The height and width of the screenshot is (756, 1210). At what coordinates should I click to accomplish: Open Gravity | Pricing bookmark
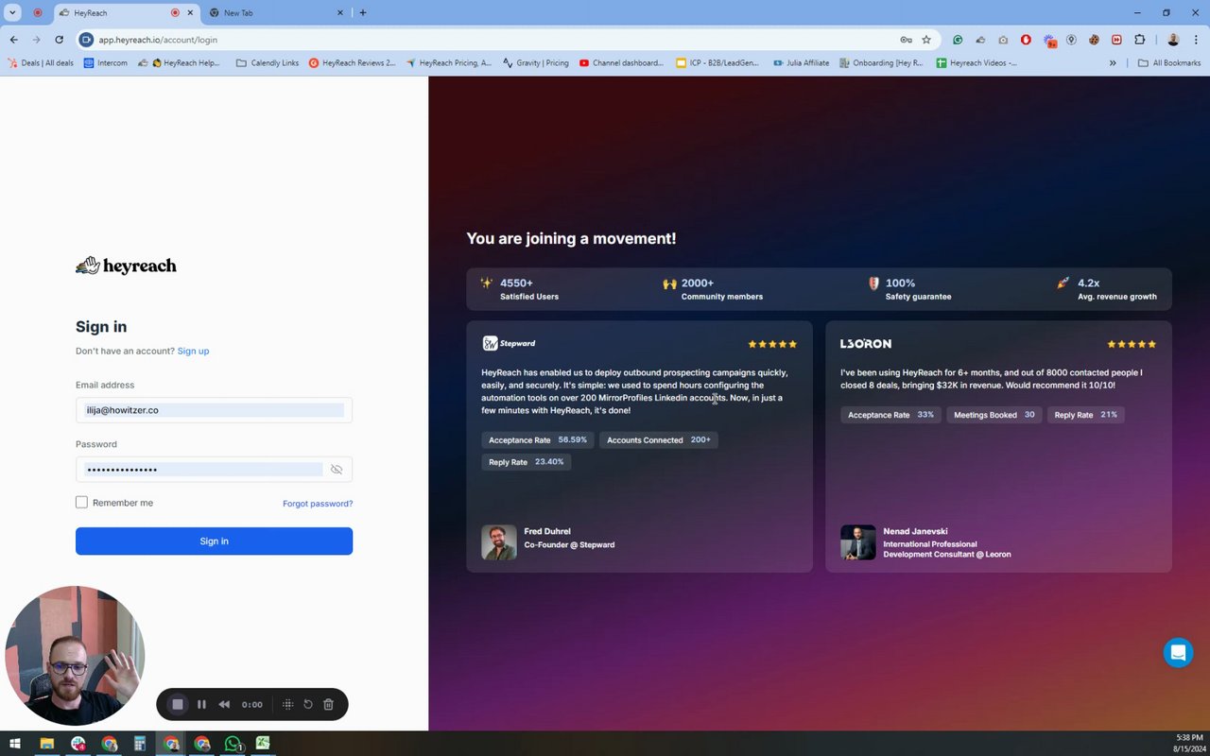tap(536, 63)
